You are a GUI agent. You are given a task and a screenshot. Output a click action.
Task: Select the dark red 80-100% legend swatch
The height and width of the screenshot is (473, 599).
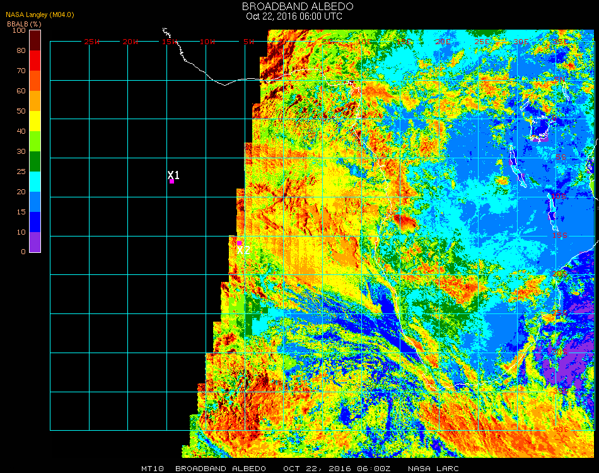(35, 40)
